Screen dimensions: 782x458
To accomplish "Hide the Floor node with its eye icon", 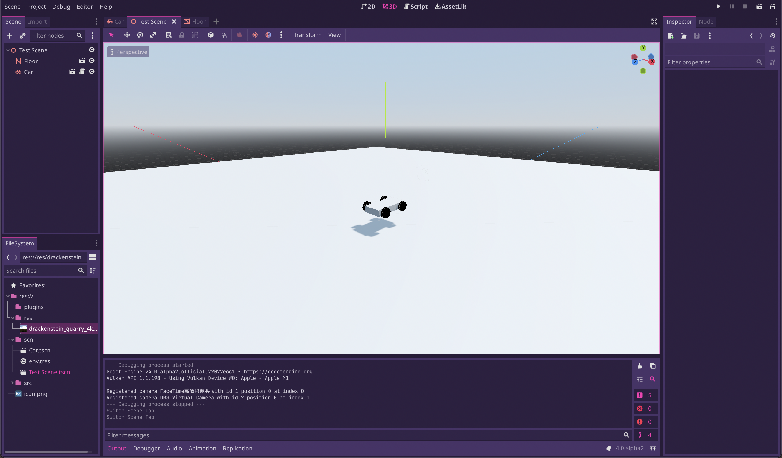I will [92, 61].
